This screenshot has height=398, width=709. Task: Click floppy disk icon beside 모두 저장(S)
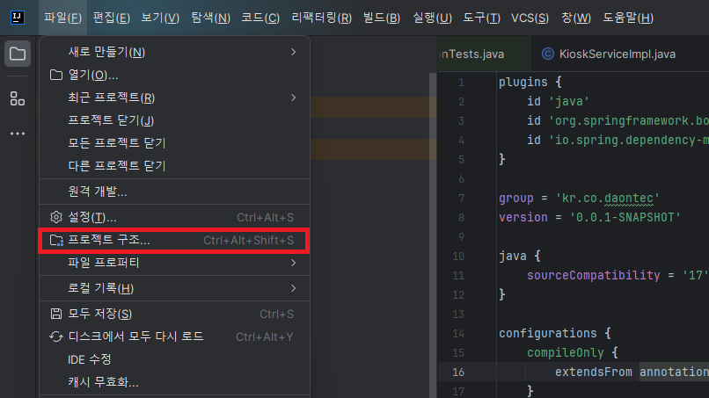pos(56,314)
